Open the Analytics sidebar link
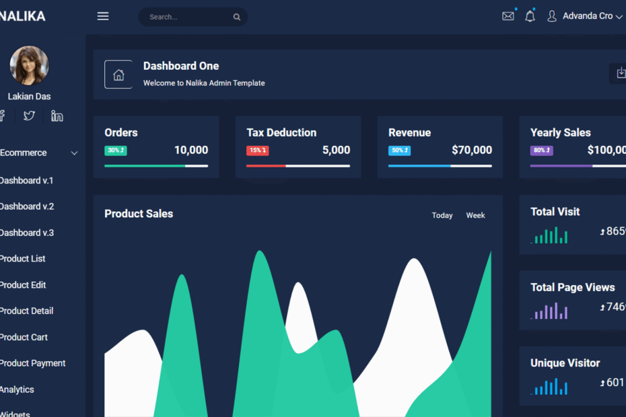Screen dimensions: 626x417 point(17,389)
